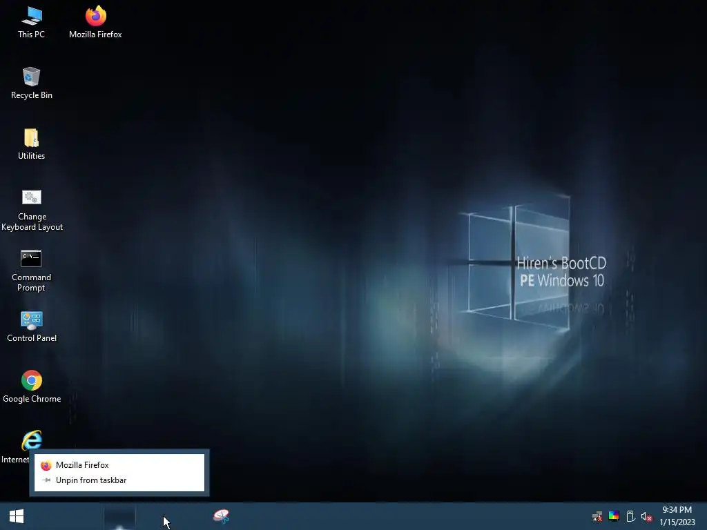
Task: Click the highlighted Firefox taskbar button
Action: pos(119,516)
